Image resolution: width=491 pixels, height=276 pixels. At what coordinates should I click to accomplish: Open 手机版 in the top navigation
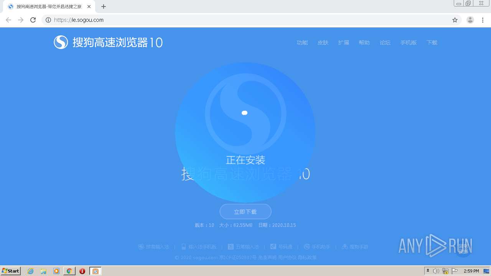point(409,43)
